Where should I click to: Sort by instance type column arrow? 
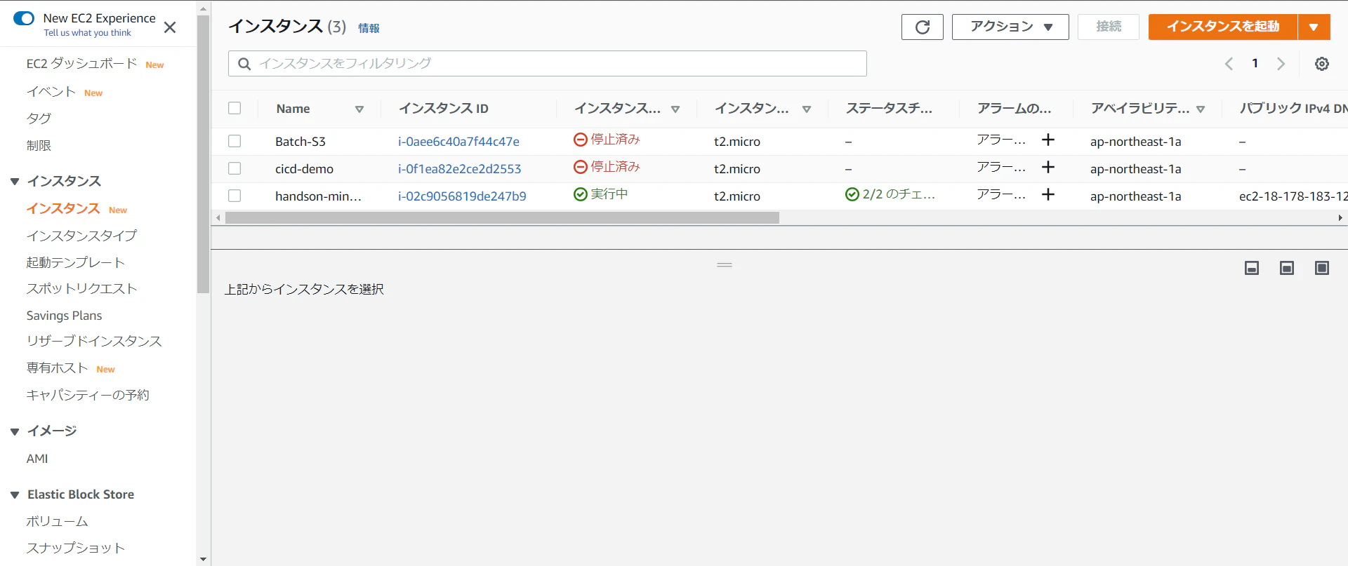[x=807, y=109]
